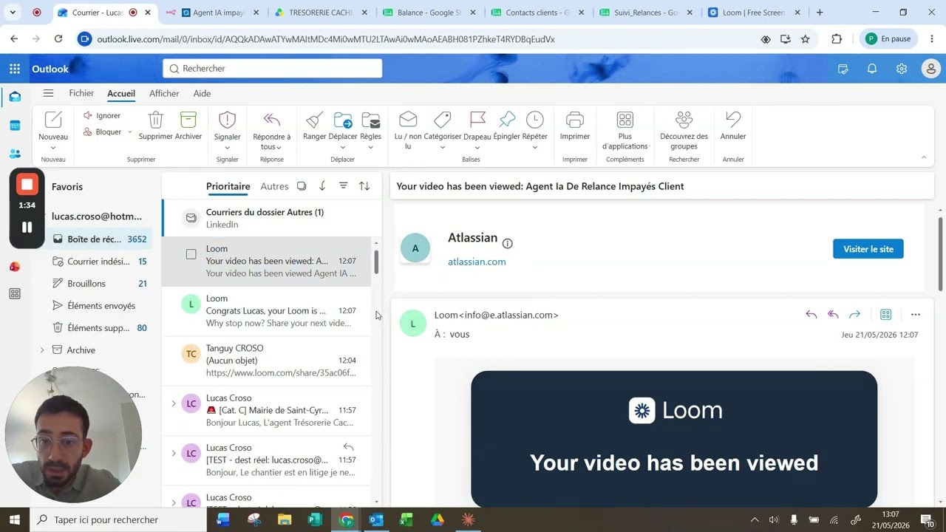946x532 pixels.
Task: Open the Répondre à tous dropdown
Action: coord(279,147)
